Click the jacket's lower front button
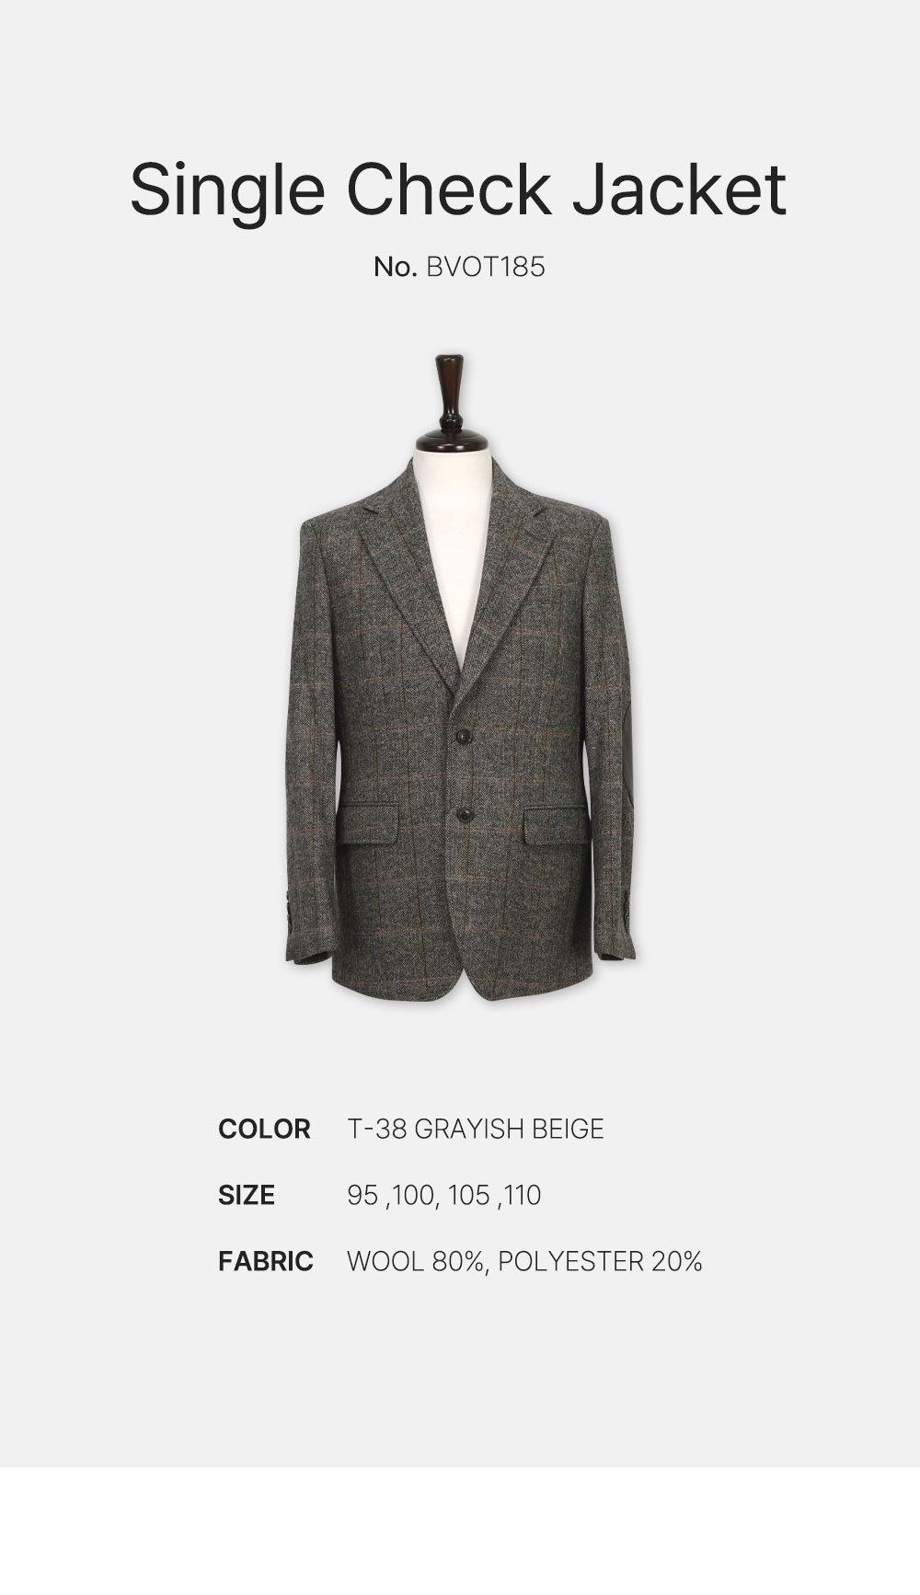Image resolution: width=920 pixels, height=1595 pixels. click(x=466, y=814)
